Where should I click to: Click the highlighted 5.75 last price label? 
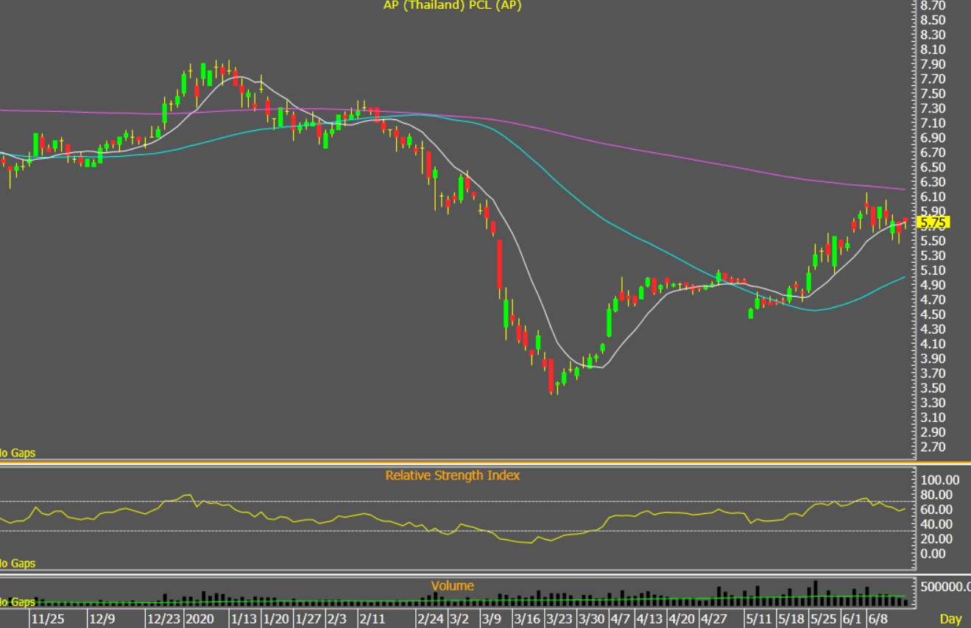coord(934,222)
